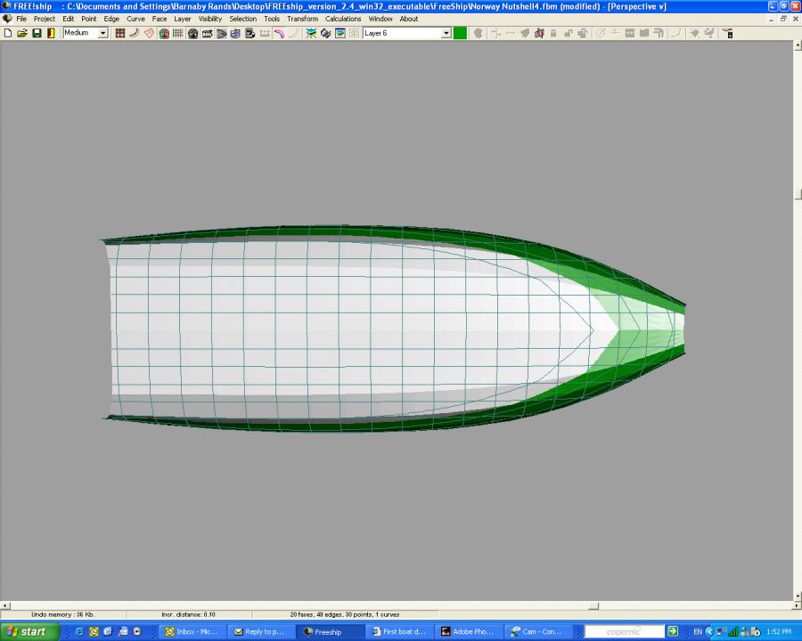This screenshot has height=641, width=802.
Task: Click the green layer color swatch
Action: tap(460, 33)
